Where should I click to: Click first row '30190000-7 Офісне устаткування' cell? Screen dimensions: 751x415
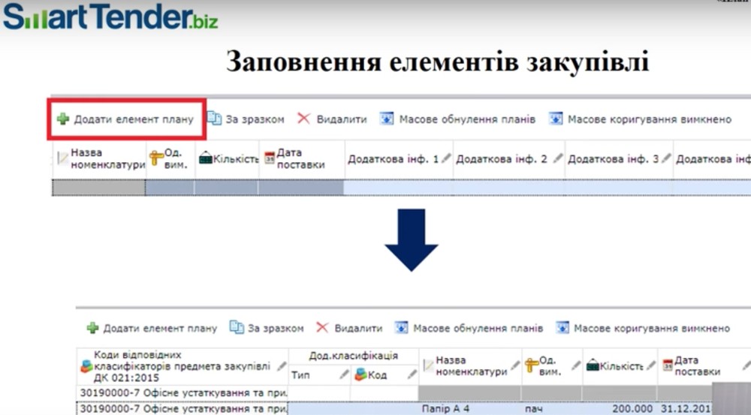[182, 393]
